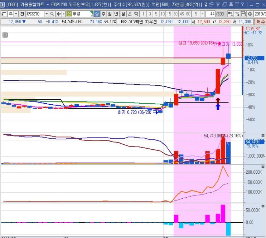Click the add chart candlestick icon

[x=230, y=14]
